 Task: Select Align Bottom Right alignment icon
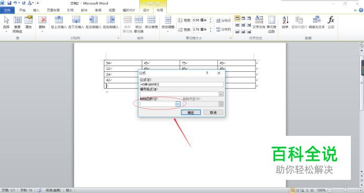pos(249,31)
